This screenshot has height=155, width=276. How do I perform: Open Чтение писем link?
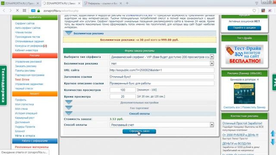pos(23,32)
